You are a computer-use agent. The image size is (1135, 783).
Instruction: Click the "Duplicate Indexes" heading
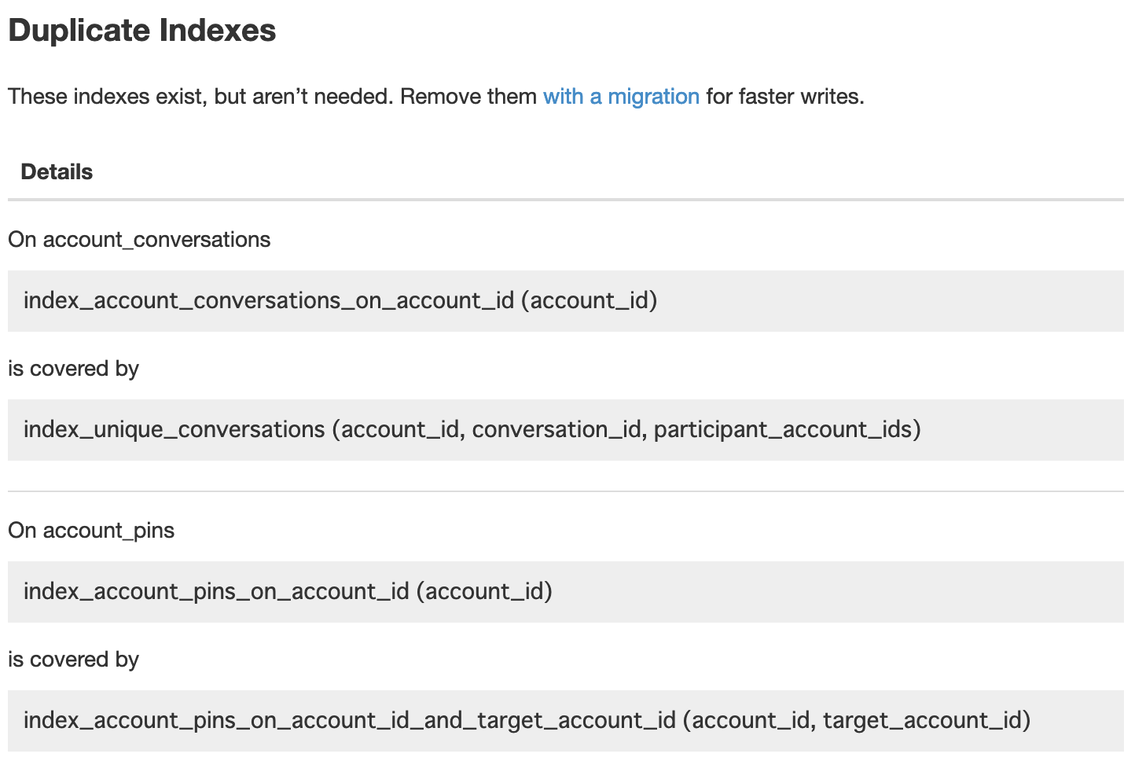(x=141, y=31)
